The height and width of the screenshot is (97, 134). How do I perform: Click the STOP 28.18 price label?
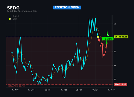tap(120, 84)
